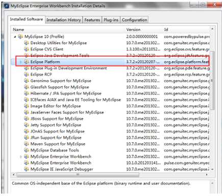Select Eclipse Plug-in Development Environment row
This screenshot has width=222, height=196.
pyautogui.click(x=111, y=68)
